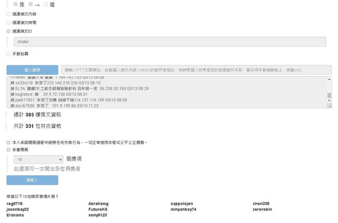Image resolution: width=338 pixels, height=223 pixels.
Task: Click winner name zerorobin
Action: click(x=262, y=209)
